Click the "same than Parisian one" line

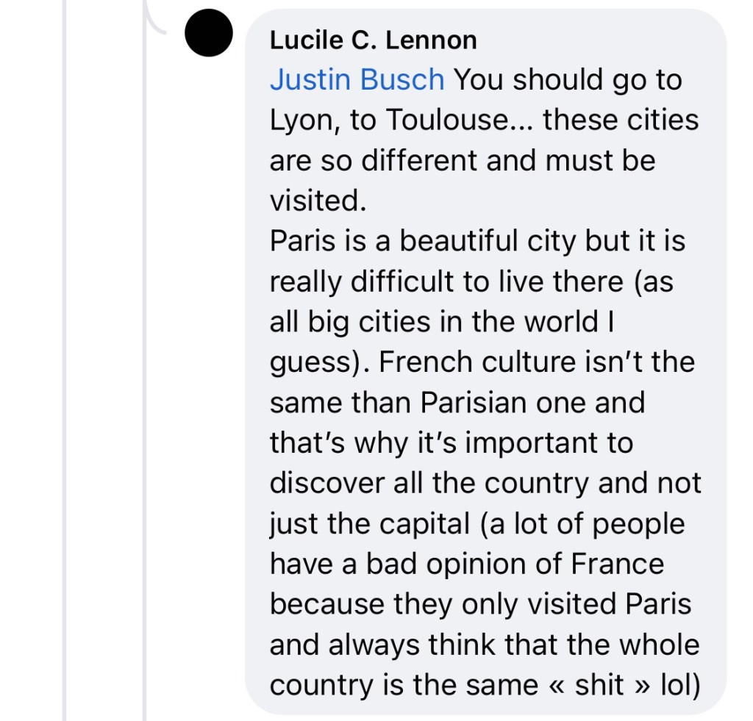coord(457,403)
